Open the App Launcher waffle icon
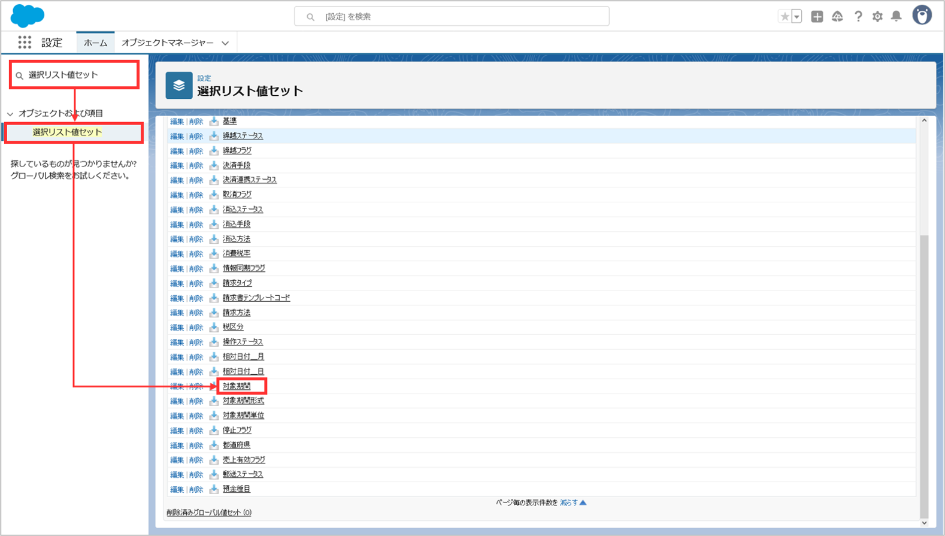This screenshot has height=536, width=945. tap(25, 43)
